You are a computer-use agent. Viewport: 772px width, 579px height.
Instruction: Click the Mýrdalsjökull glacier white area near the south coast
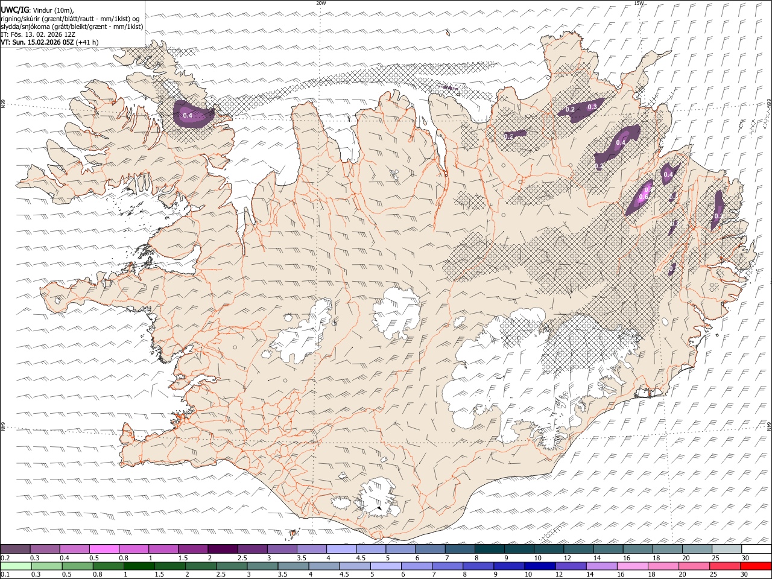pyautogui.click(x=378, y=498)
